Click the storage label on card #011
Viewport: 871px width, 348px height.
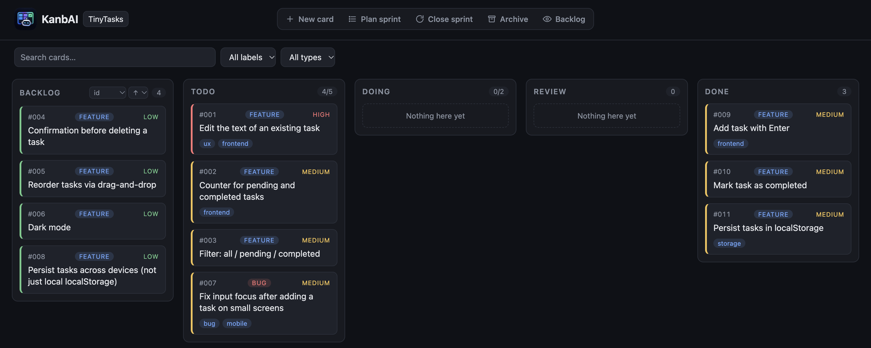point(729,243)
